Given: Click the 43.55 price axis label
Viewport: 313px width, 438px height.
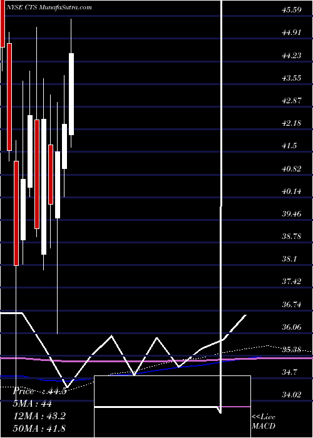Looking at the screenshot, I should pyautogui.click(x=292, y=78).
